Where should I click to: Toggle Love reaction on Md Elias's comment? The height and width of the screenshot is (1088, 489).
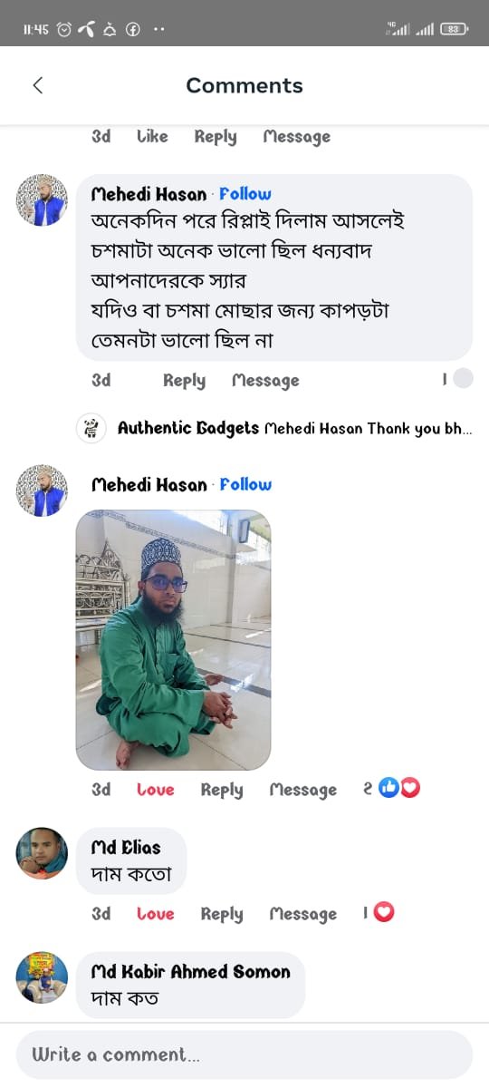[x=156, y=914]
